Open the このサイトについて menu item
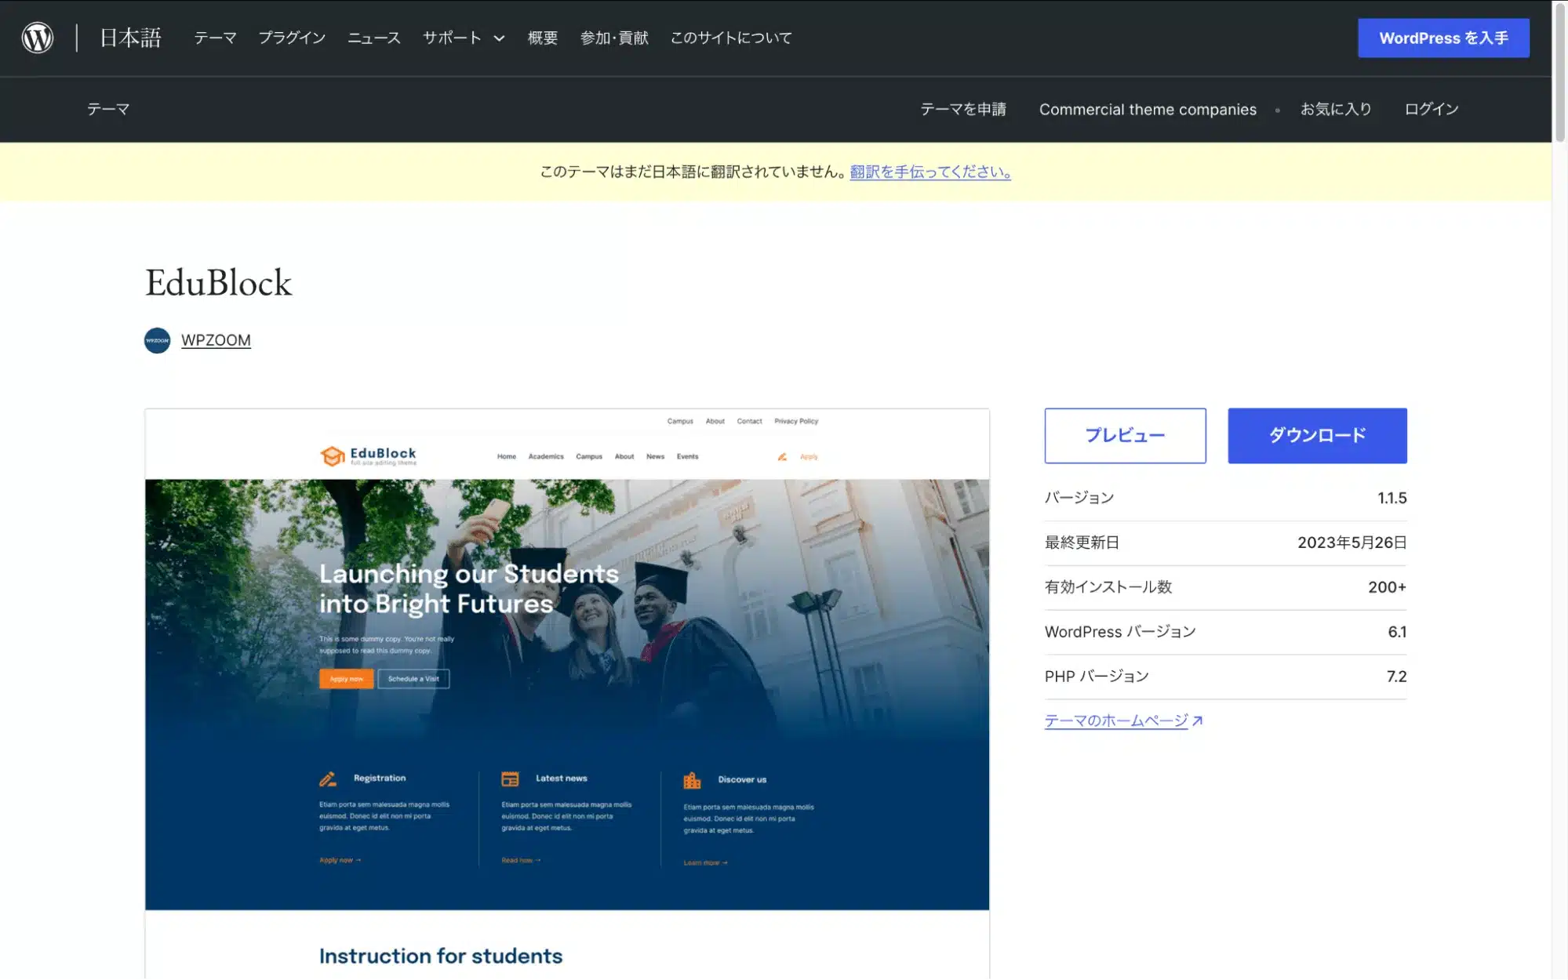 click(x=731, y=38)
